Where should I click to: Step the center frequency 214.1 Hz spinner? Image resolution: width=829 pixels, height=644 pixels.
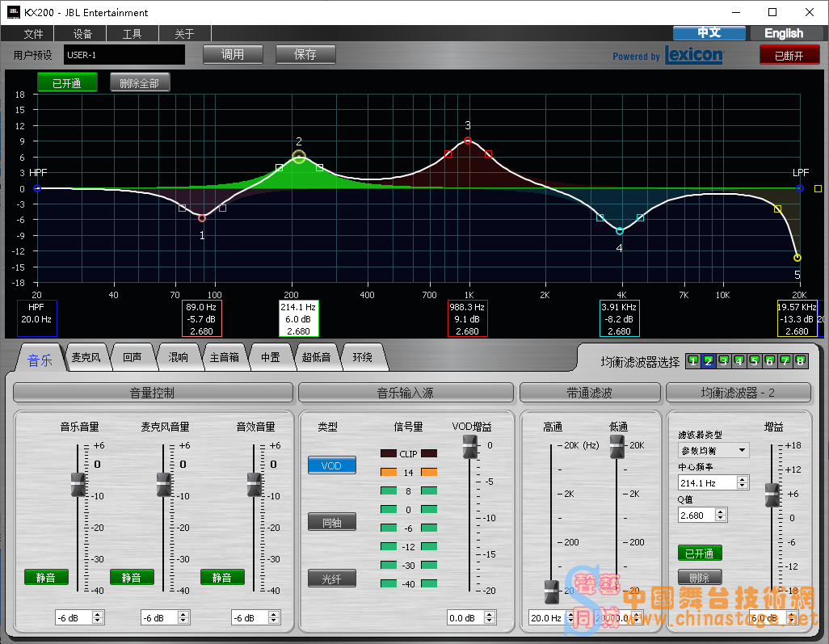click(x=743, y=482)
